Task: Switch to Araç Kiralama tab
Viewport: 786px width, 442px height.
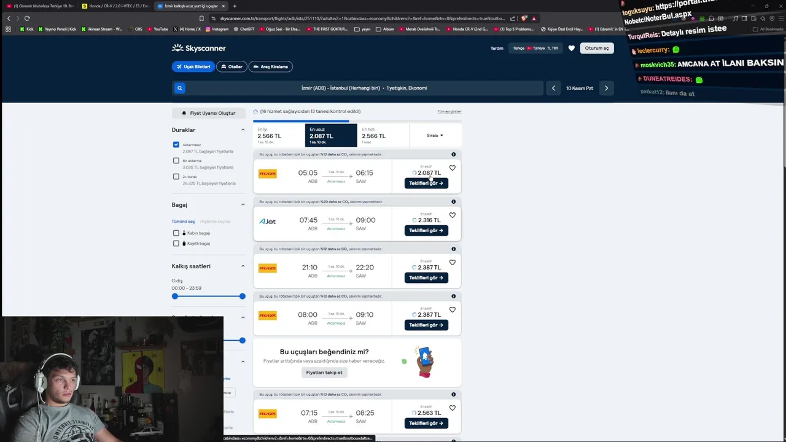Action: tap(270, 66)
